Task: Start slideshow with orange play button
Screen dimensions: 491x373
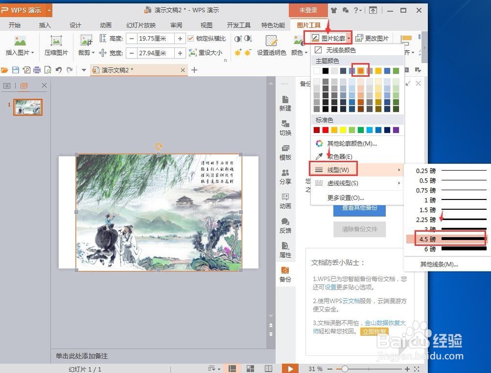Action: pos(290,369)
